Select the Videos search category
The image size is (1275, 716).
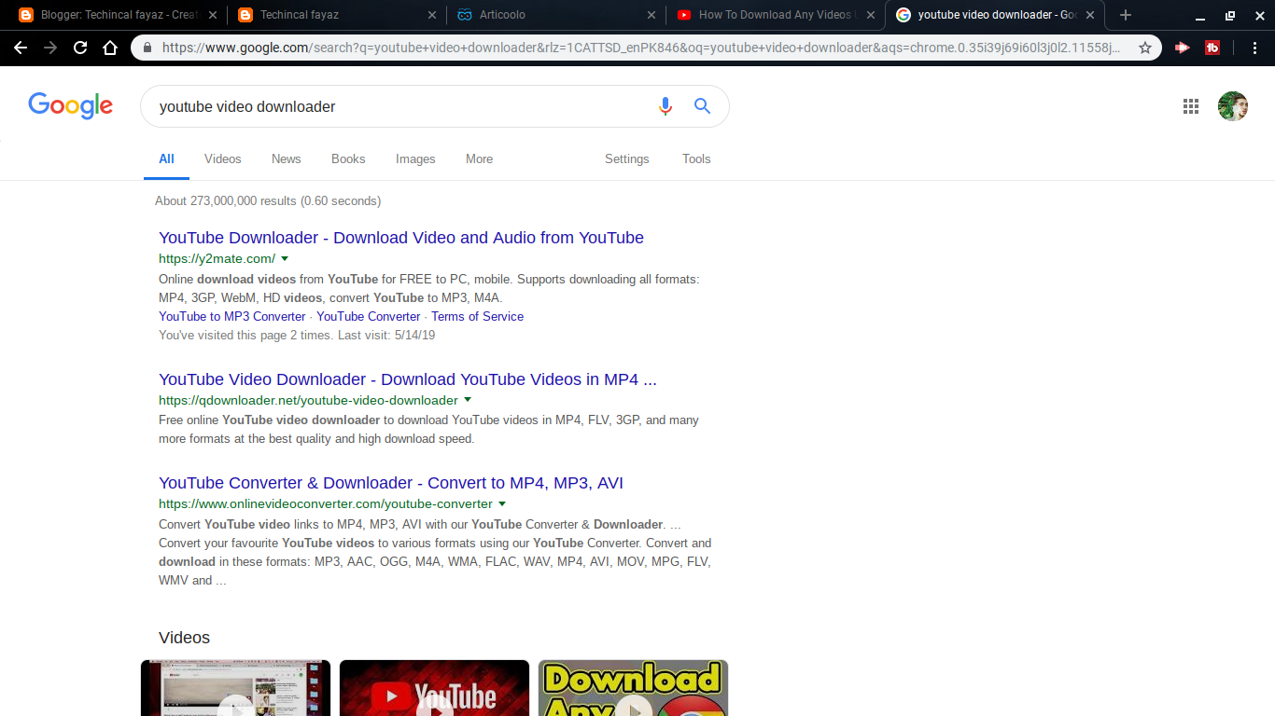[x=222, y=158]
